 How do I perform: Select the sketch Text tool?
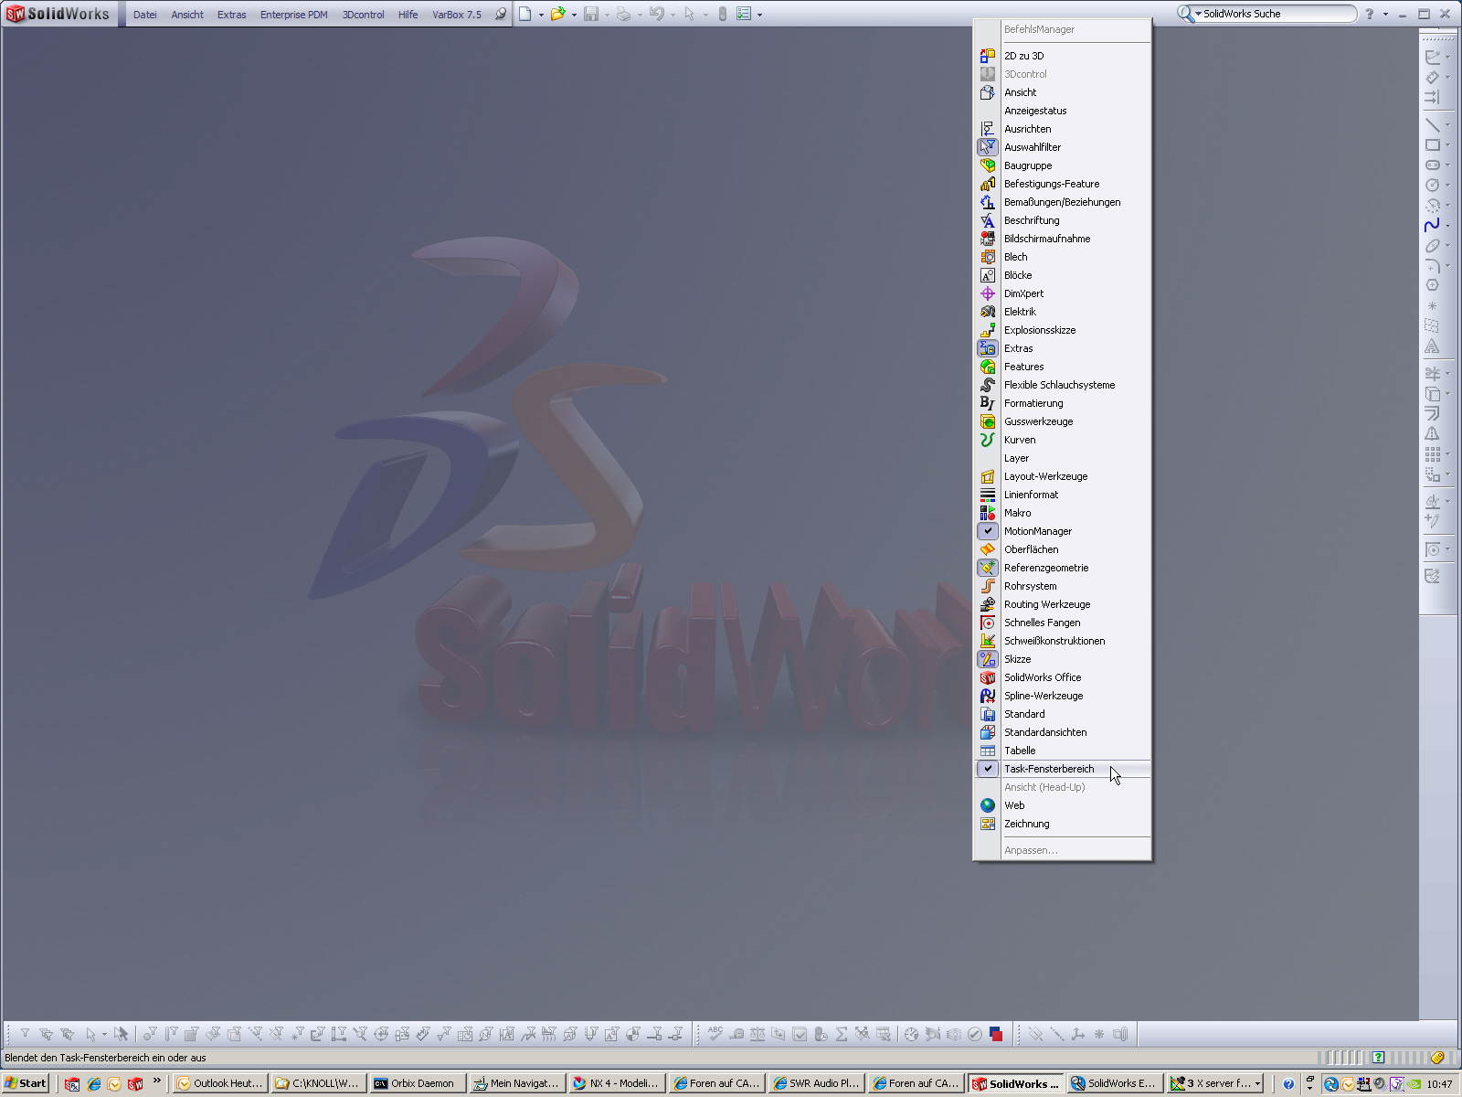(1432, 346)
